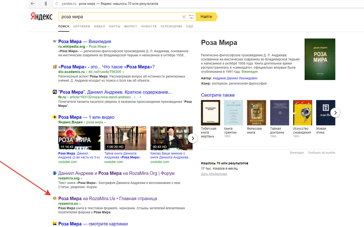Switch to the ВИДЕО tab

click(99, 26)
